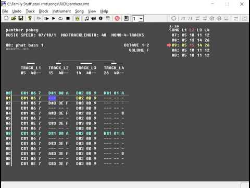Click the OCTAVE 1-2 setting

[136, 45]
